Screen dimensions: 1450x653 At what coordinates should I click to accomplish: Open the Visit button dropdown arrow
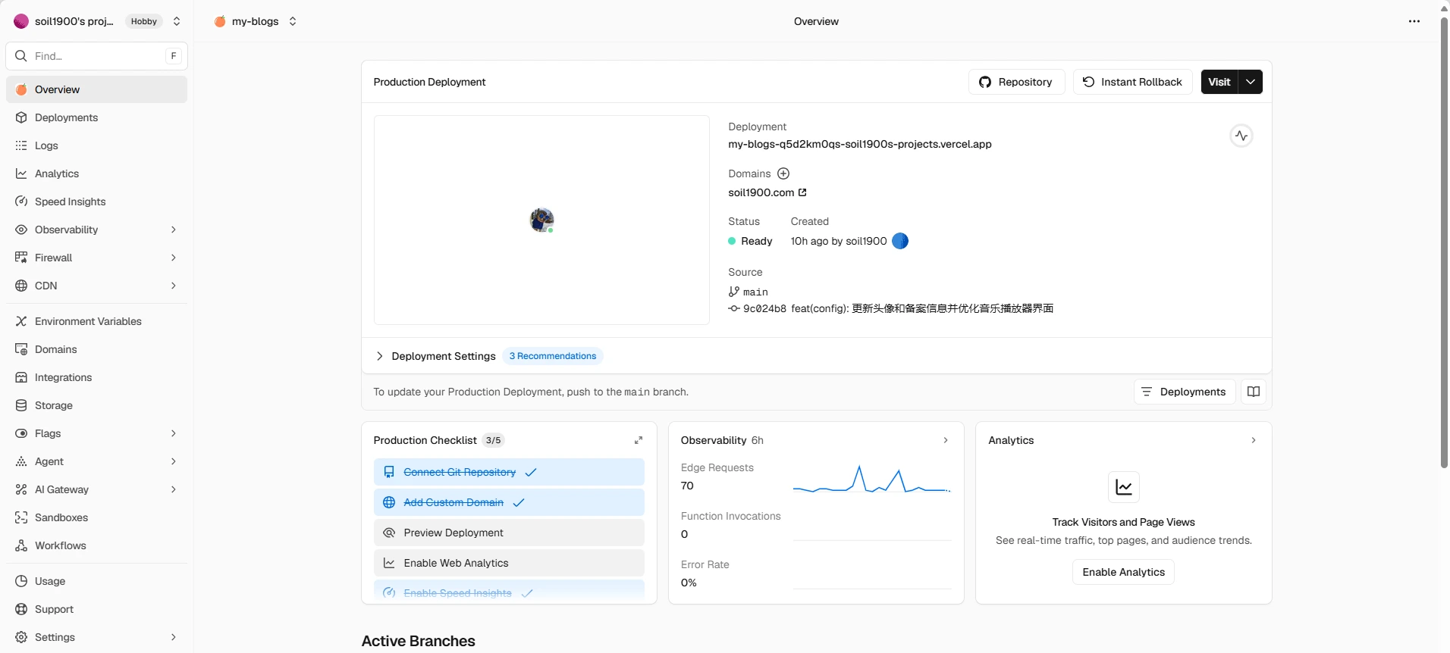[1251, 82]
